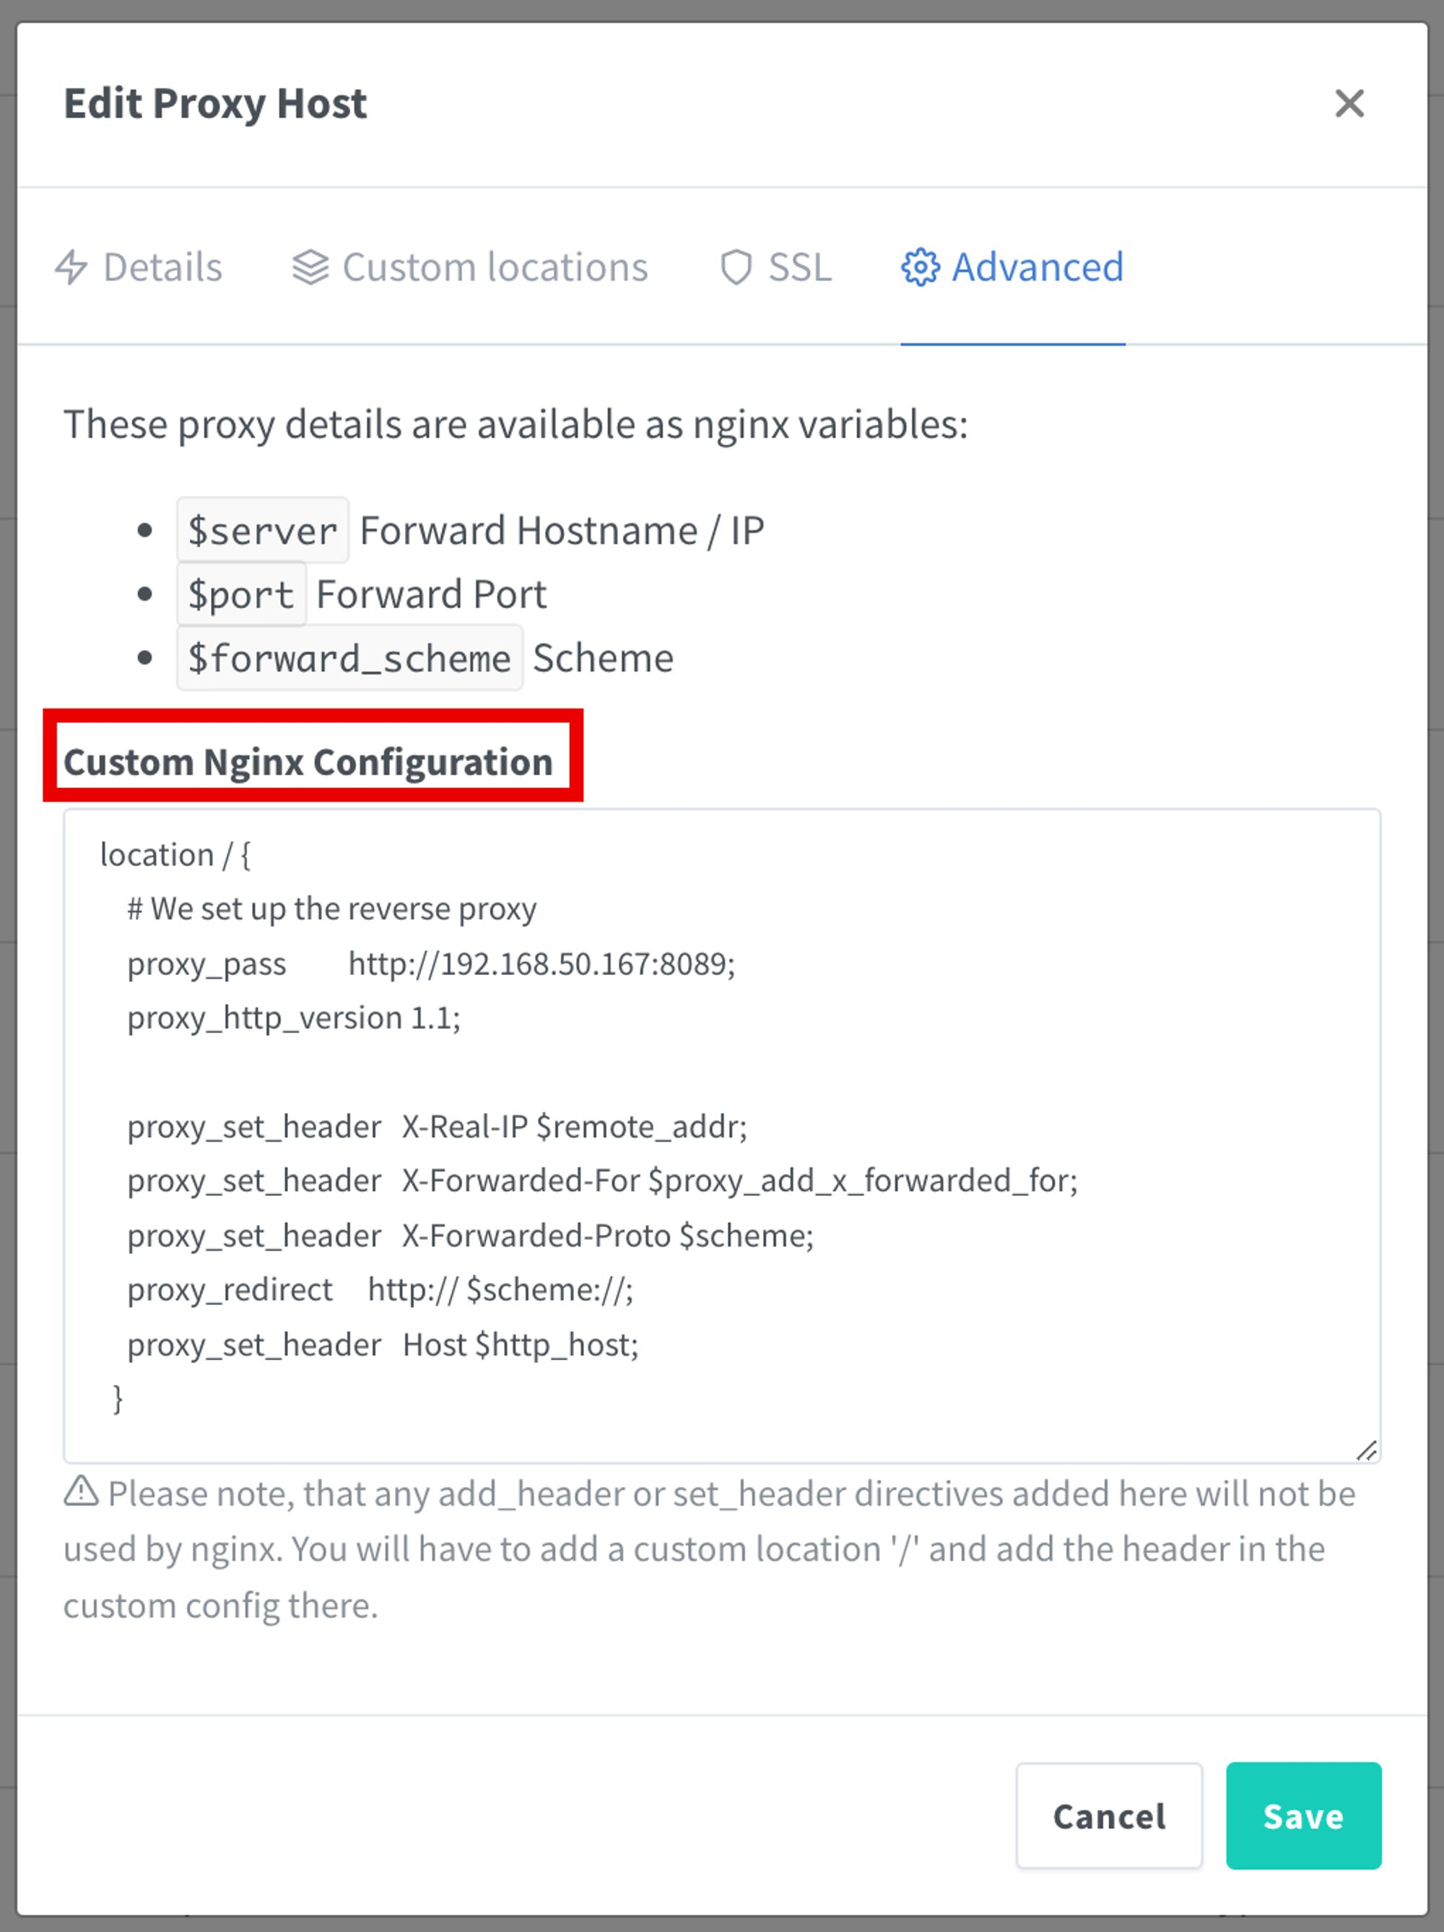Viewport: 1444px width, 1932px height.
Task: Click the $server variable code tag
Action: [x=263, y=530]
